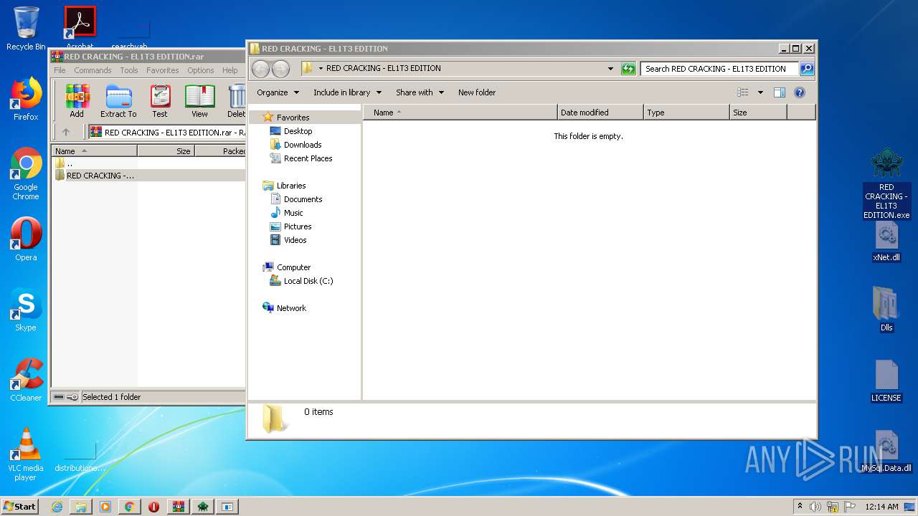Select the xNet.dll desktop file

[886, 243]
